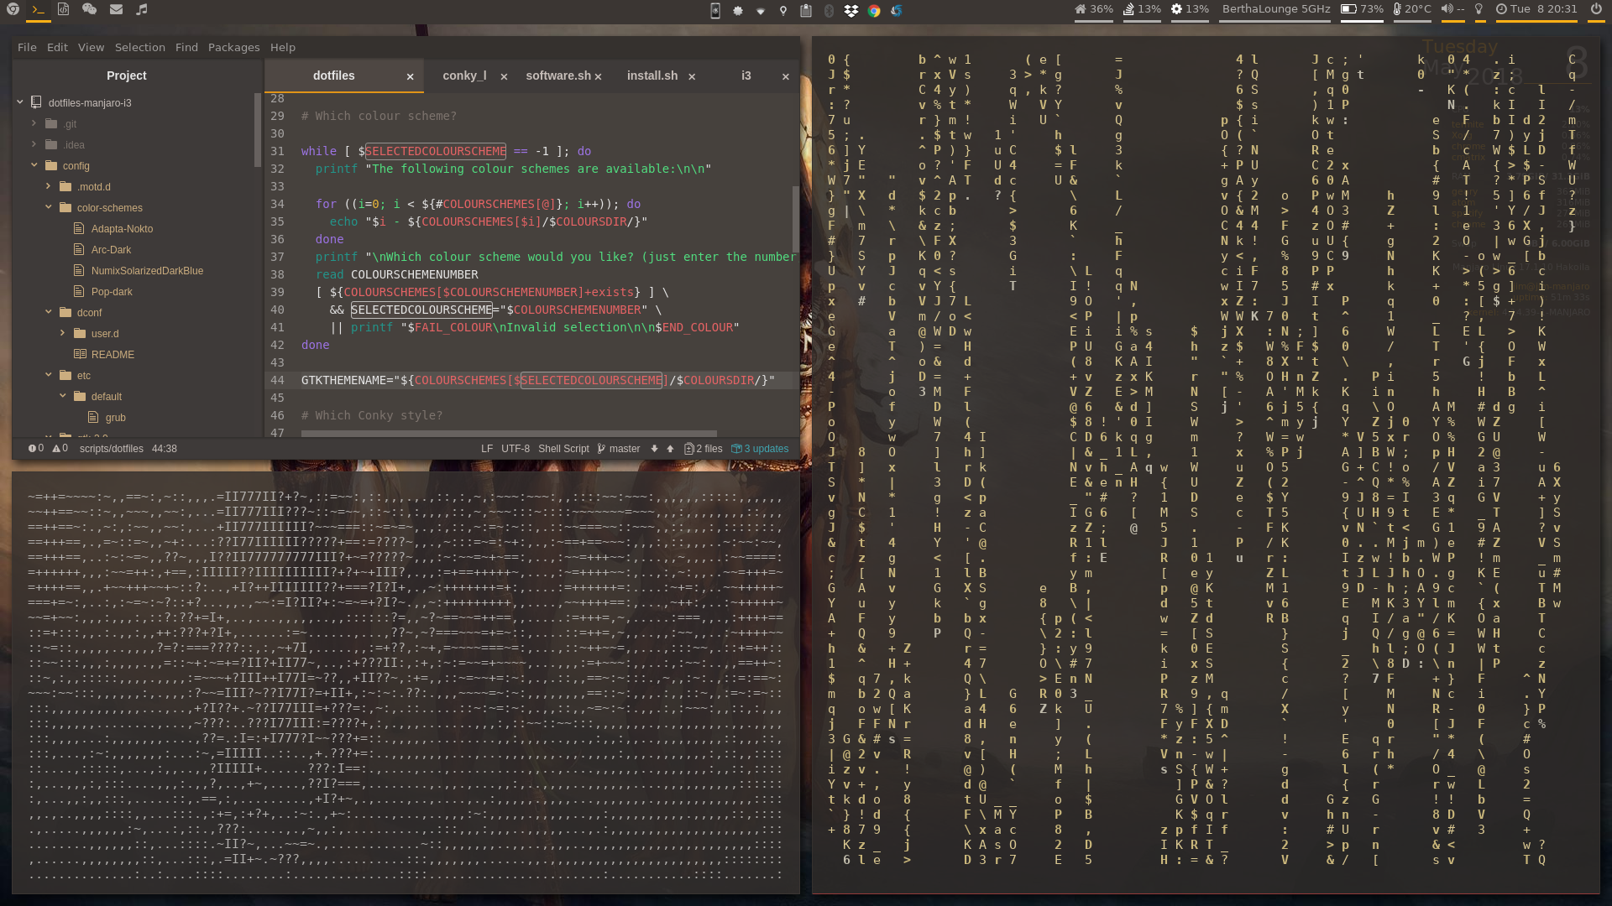The height and width of the screenshot is (906, 1612).
Task: Open the View menu
Action: click(91, 48)
